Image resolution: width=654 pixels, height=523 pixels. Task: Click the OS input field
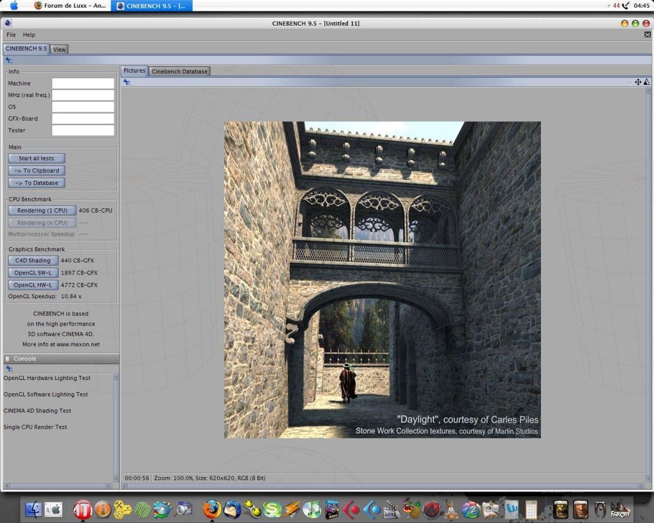coord(83,107)
